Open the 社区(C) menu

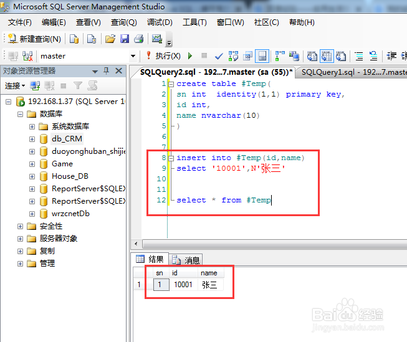(267, 22)
